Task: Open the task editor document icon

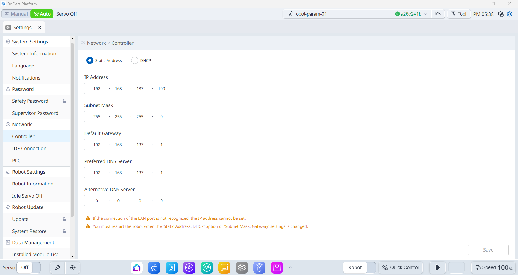Action: click(x=172, y=267)
